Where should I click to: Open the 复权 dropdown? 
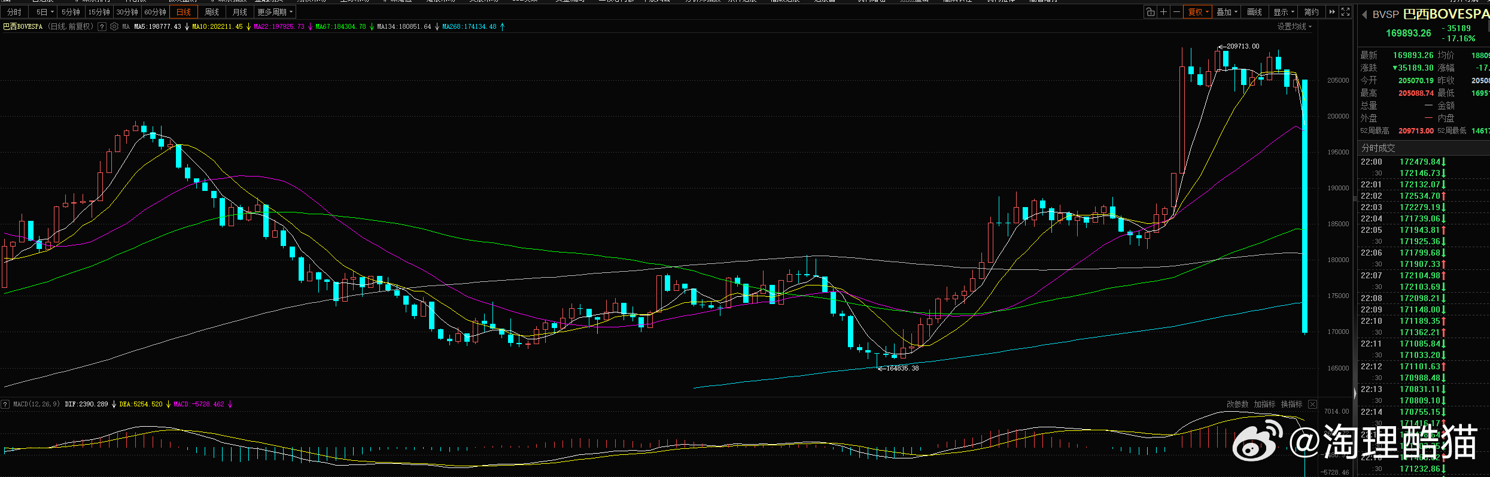(1198, 12)
